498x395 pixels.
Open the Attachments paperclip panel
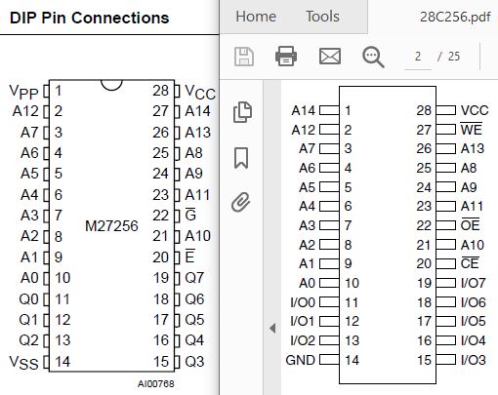[241, 202]
